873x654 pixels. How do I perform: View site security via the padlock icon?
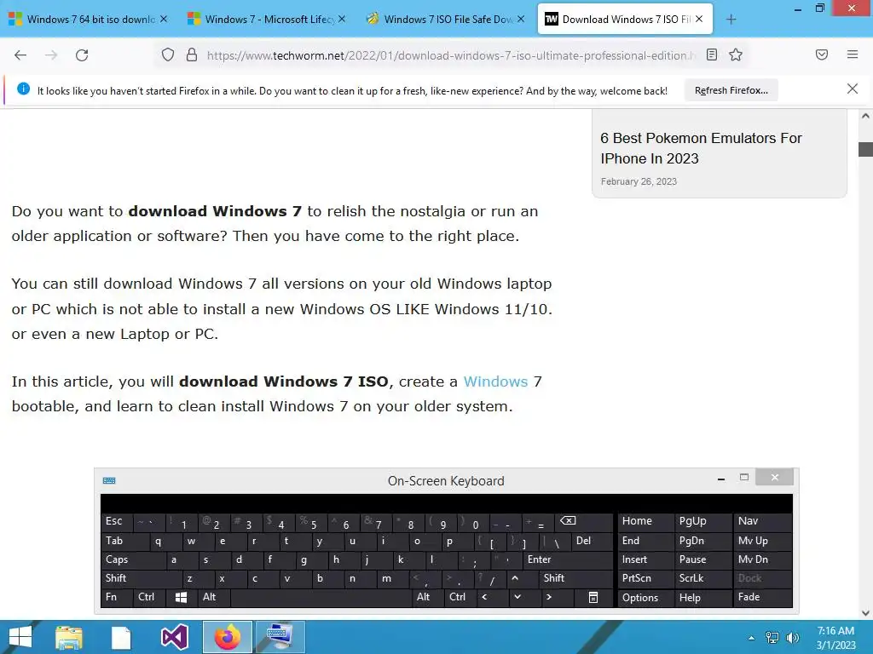pyautogui.click(x=192, y=54)
